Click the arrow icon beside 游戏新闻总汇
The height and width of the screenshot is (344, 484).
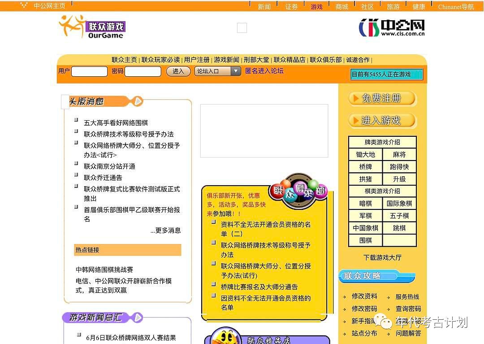point(138,318)
